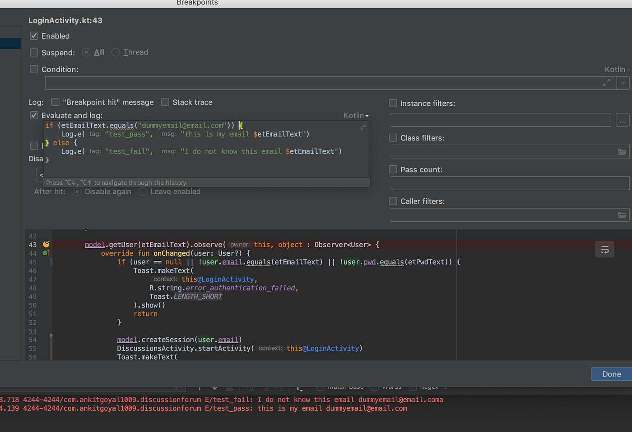Enable the Suspend checkbox
The image size is (632, 432).
34,52
